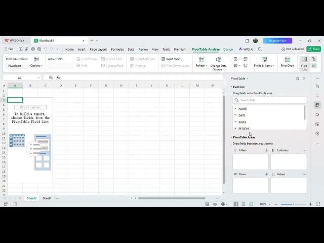Image resolution: width=324 pixels, height=243 pixels.
Task: Click the zoom magnifier beside fx
Action: [51, 77]
